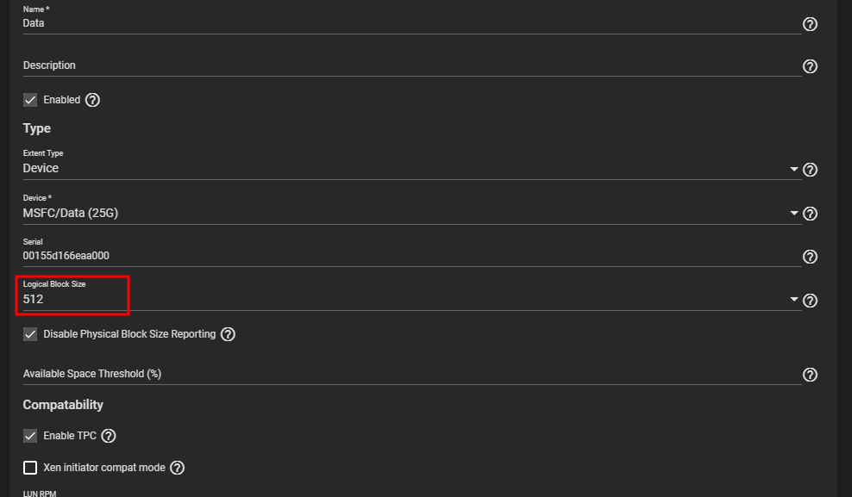This screenshot has width=852, height=497.
Task: Enable Xen initiator compat mode checkbox
Action: (30, 468)
